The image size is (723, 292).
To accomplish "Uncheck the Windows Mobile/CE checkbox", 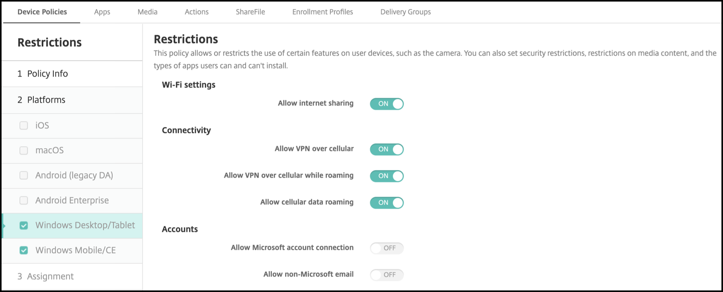I will (24, 250).
